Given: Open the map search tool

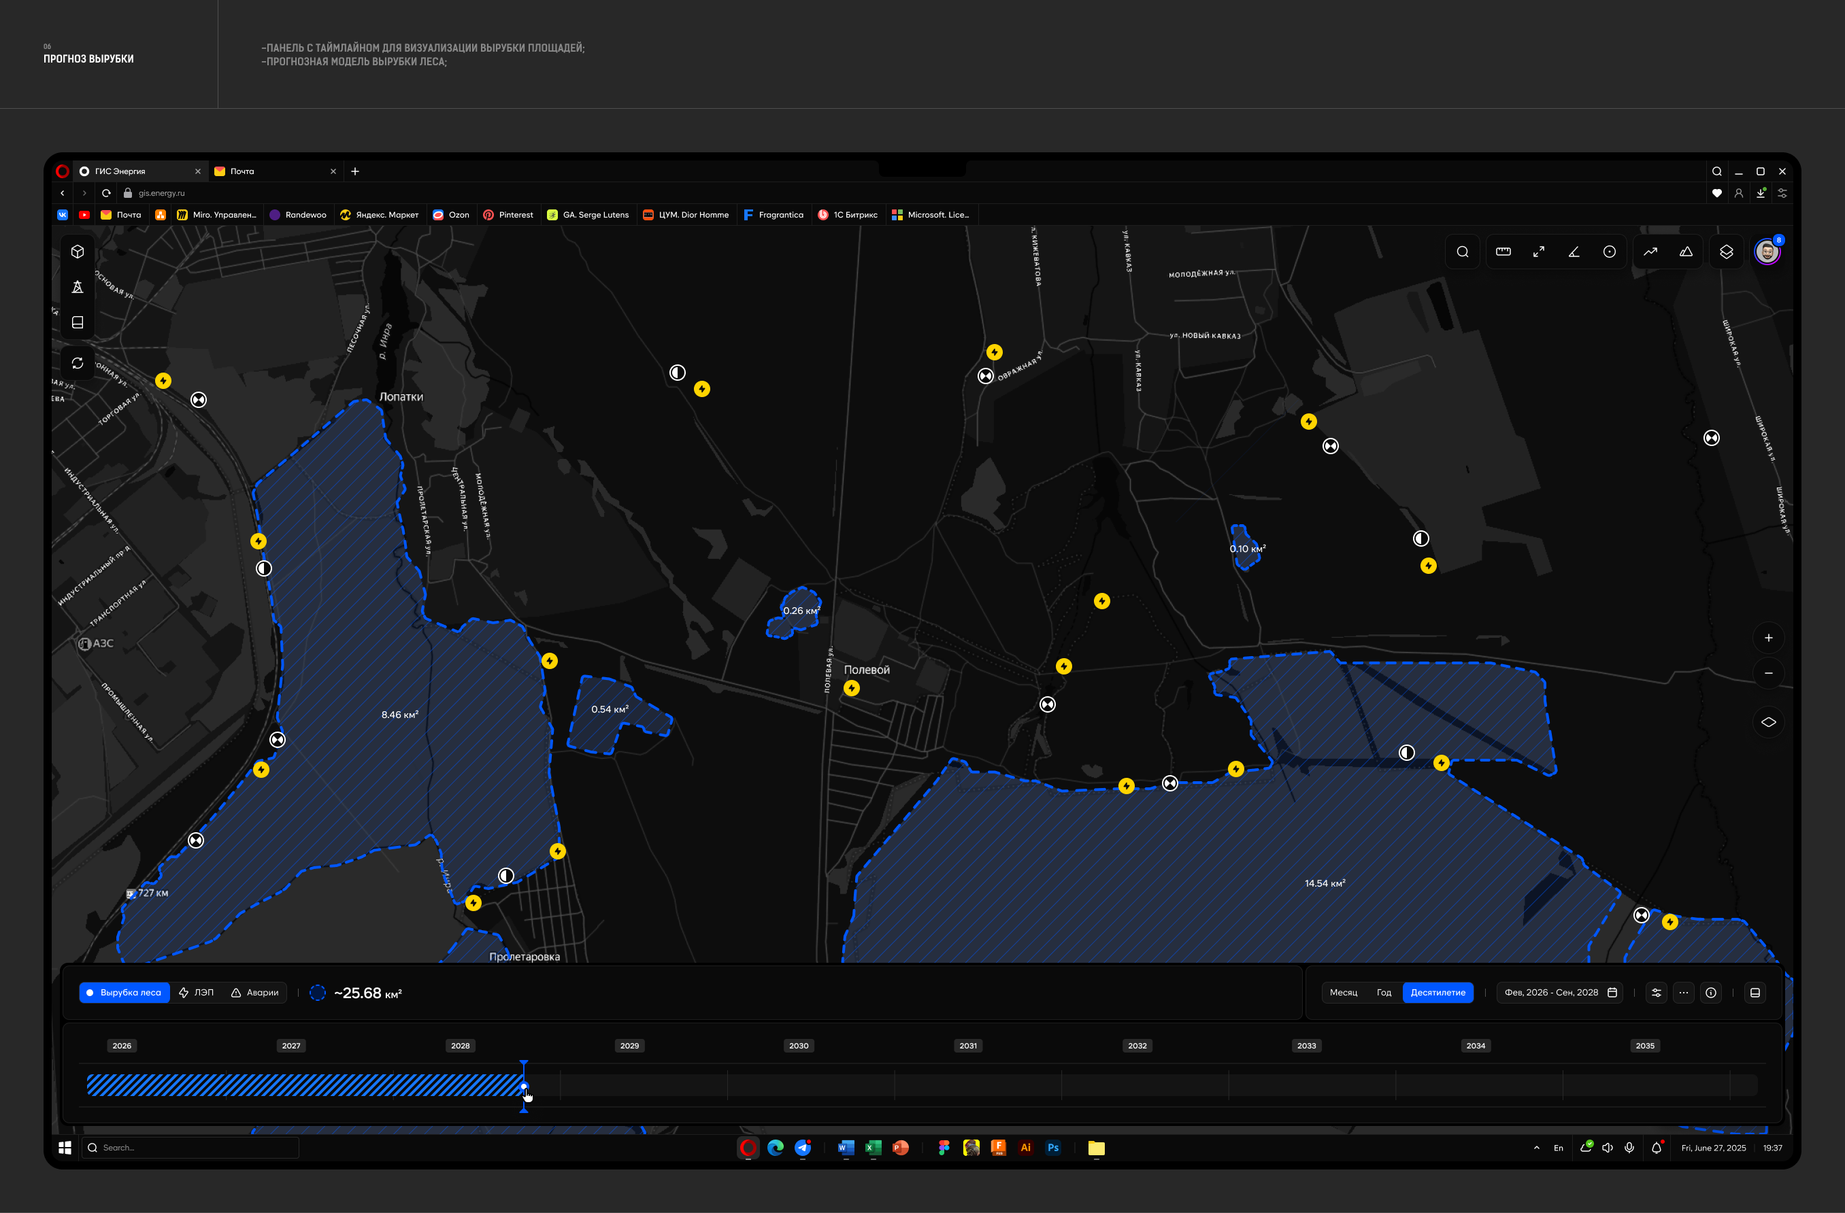Looking at the screenshot, I should pyautogui.click(x=1462, y=252).
